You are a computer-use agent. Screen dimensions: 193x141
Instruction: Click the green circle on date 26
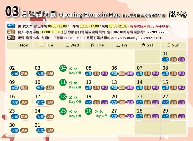coord(89,111)
